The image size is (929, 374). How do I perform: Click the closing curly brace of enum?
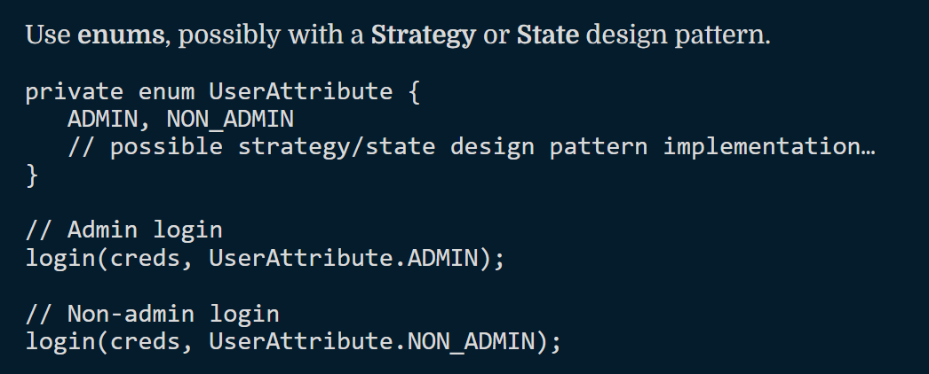(x=31, y=175)
